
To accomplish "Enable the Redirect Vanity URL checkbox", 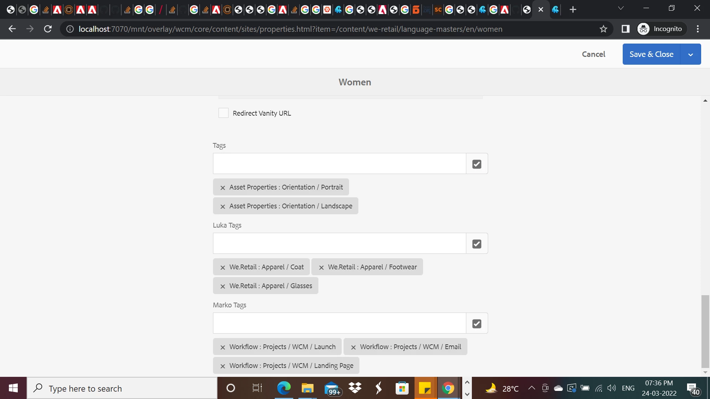I will point(223,113).
